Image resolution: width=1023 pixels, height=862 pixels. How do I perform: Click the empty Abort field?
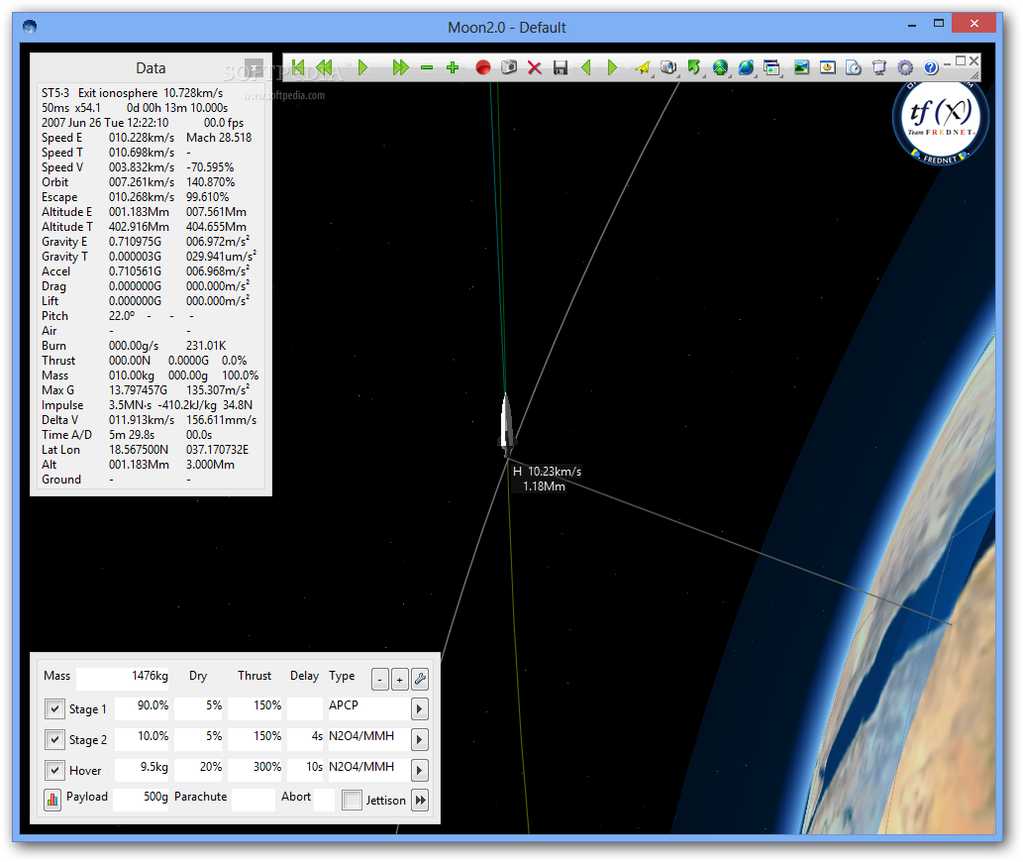pyautogui.click(x=324, y=800)
